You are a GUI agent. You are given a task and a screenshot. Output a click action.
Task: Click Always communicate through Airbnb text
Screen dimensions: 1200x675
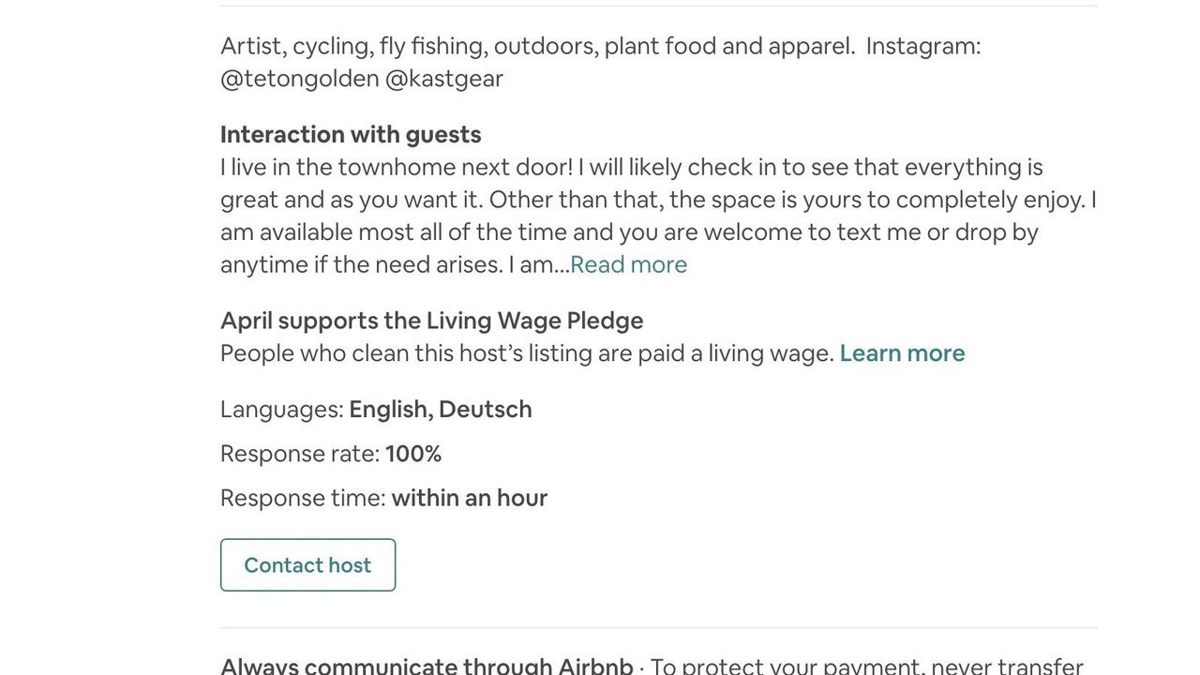pos(427,667)
